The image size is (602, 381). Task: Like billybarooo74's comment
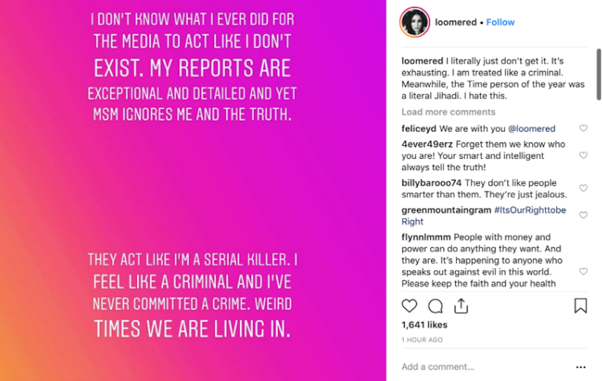(583, 188)
